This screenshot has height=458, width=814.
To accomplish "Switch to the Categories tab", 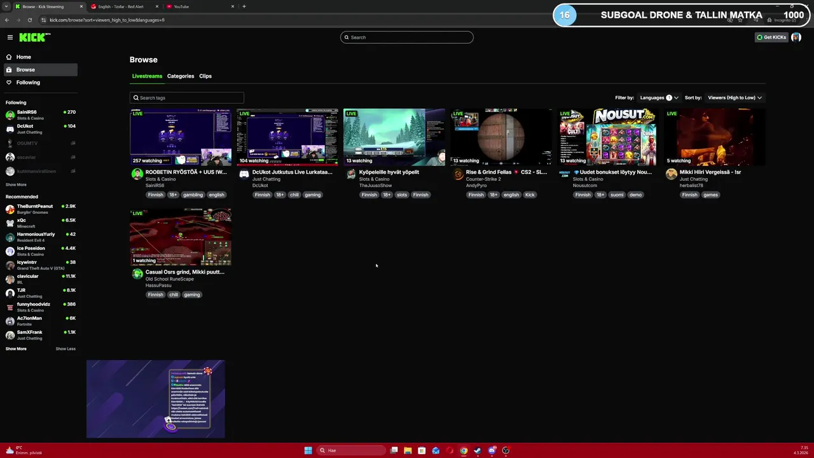I will (181, 76).
